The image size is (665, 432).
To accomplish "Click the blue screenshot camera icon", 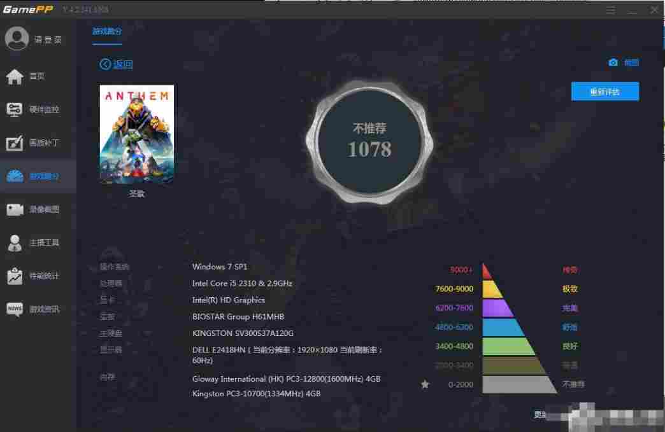I will click(x=613, y=62).
